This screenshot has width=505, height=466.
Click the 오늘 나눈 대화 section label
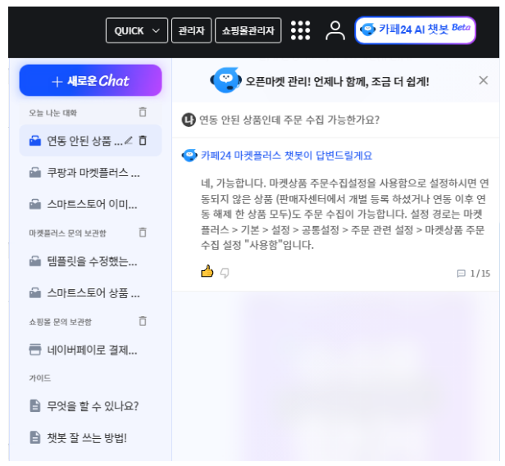(52, 113)
